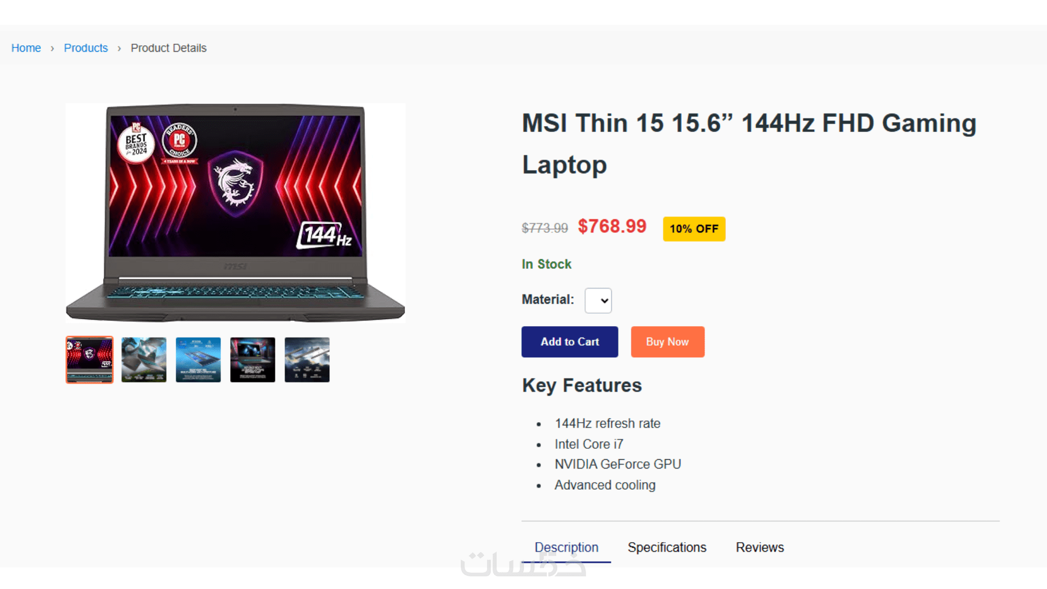
Task: Click the Key Features heading
Action: (582, 386)
